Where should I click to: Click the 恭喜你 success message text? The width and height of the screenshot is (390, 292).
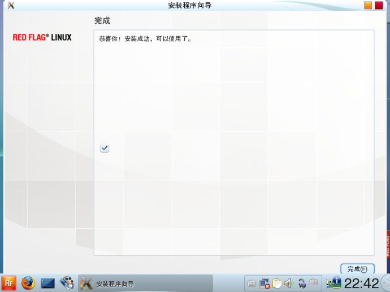[145, 40]
